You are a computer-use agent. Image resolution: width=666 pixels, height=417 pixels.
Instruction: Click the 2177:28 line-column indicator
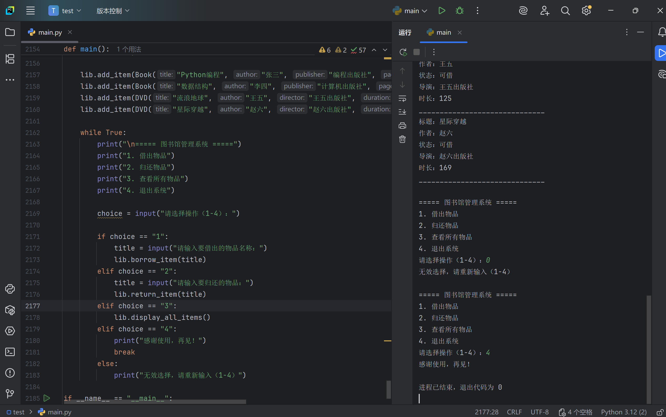pyautogui.click(x=486, y=412)
